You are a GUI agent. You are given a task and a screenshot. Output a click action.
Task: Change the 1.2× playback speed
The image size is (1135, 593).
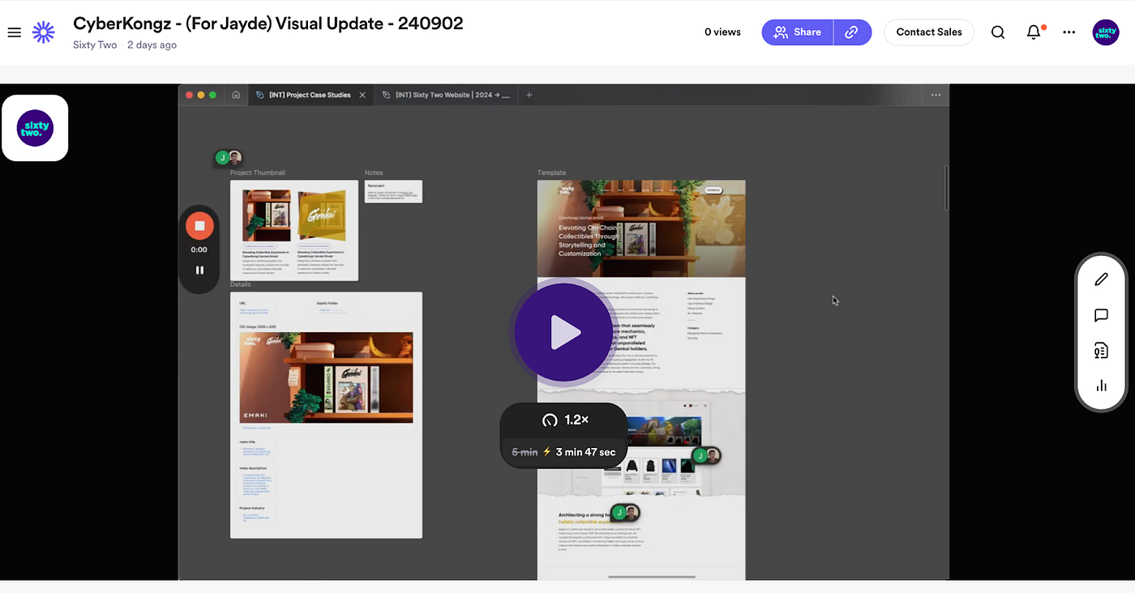click(564, 420)
